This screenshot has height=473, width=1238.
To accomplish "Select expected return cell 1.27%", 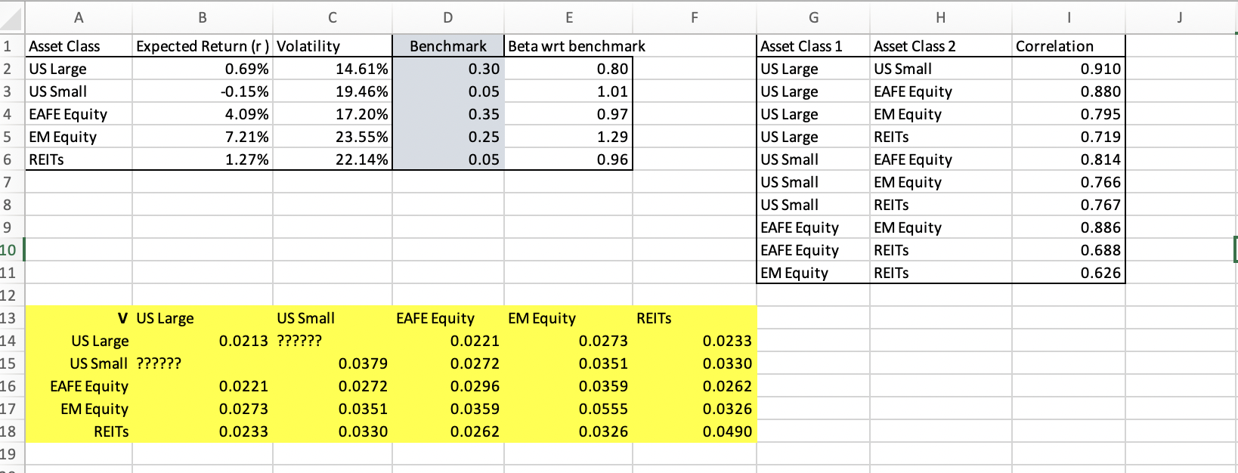I will point(203,159).
